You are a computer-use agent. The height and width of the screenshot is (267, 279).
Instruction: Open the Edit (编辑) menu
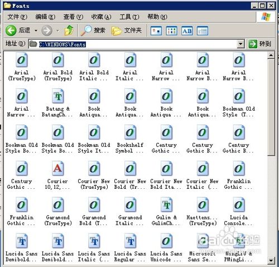coord(45,17)
